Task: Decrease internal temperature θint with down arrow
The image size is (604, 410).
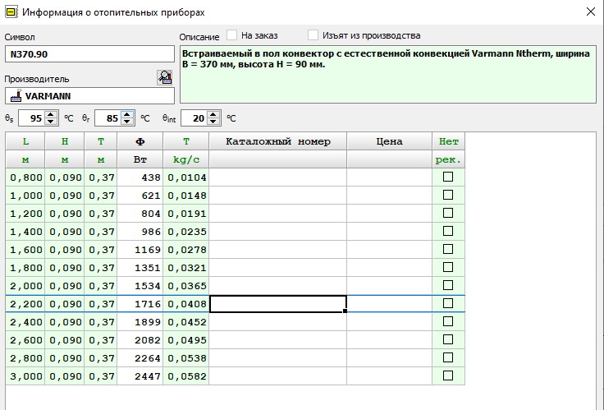Action: pyautogui.click(x=213, y=122)
